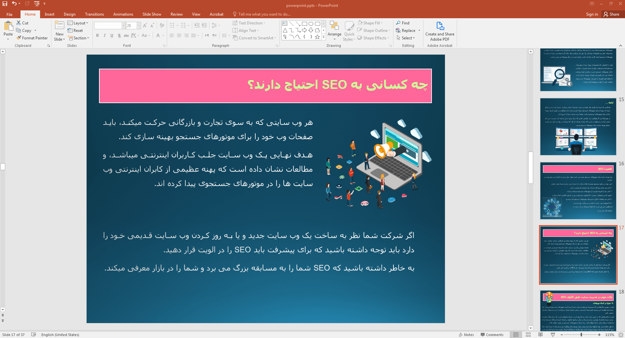Select the Oval shape in shapes gallery
625x338 pixels.
[x=311, y=24]
